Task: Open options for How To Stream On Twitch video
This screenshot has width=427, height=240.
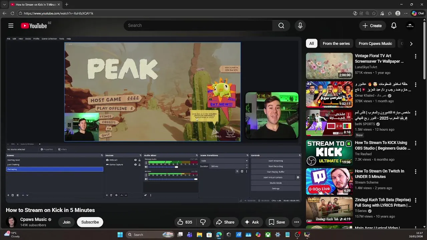Action: pos(415,171)
